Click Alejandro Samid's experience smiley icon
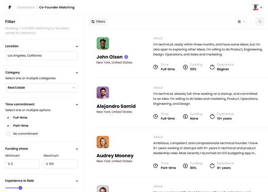The image size is (268, 192). [212, 117]
